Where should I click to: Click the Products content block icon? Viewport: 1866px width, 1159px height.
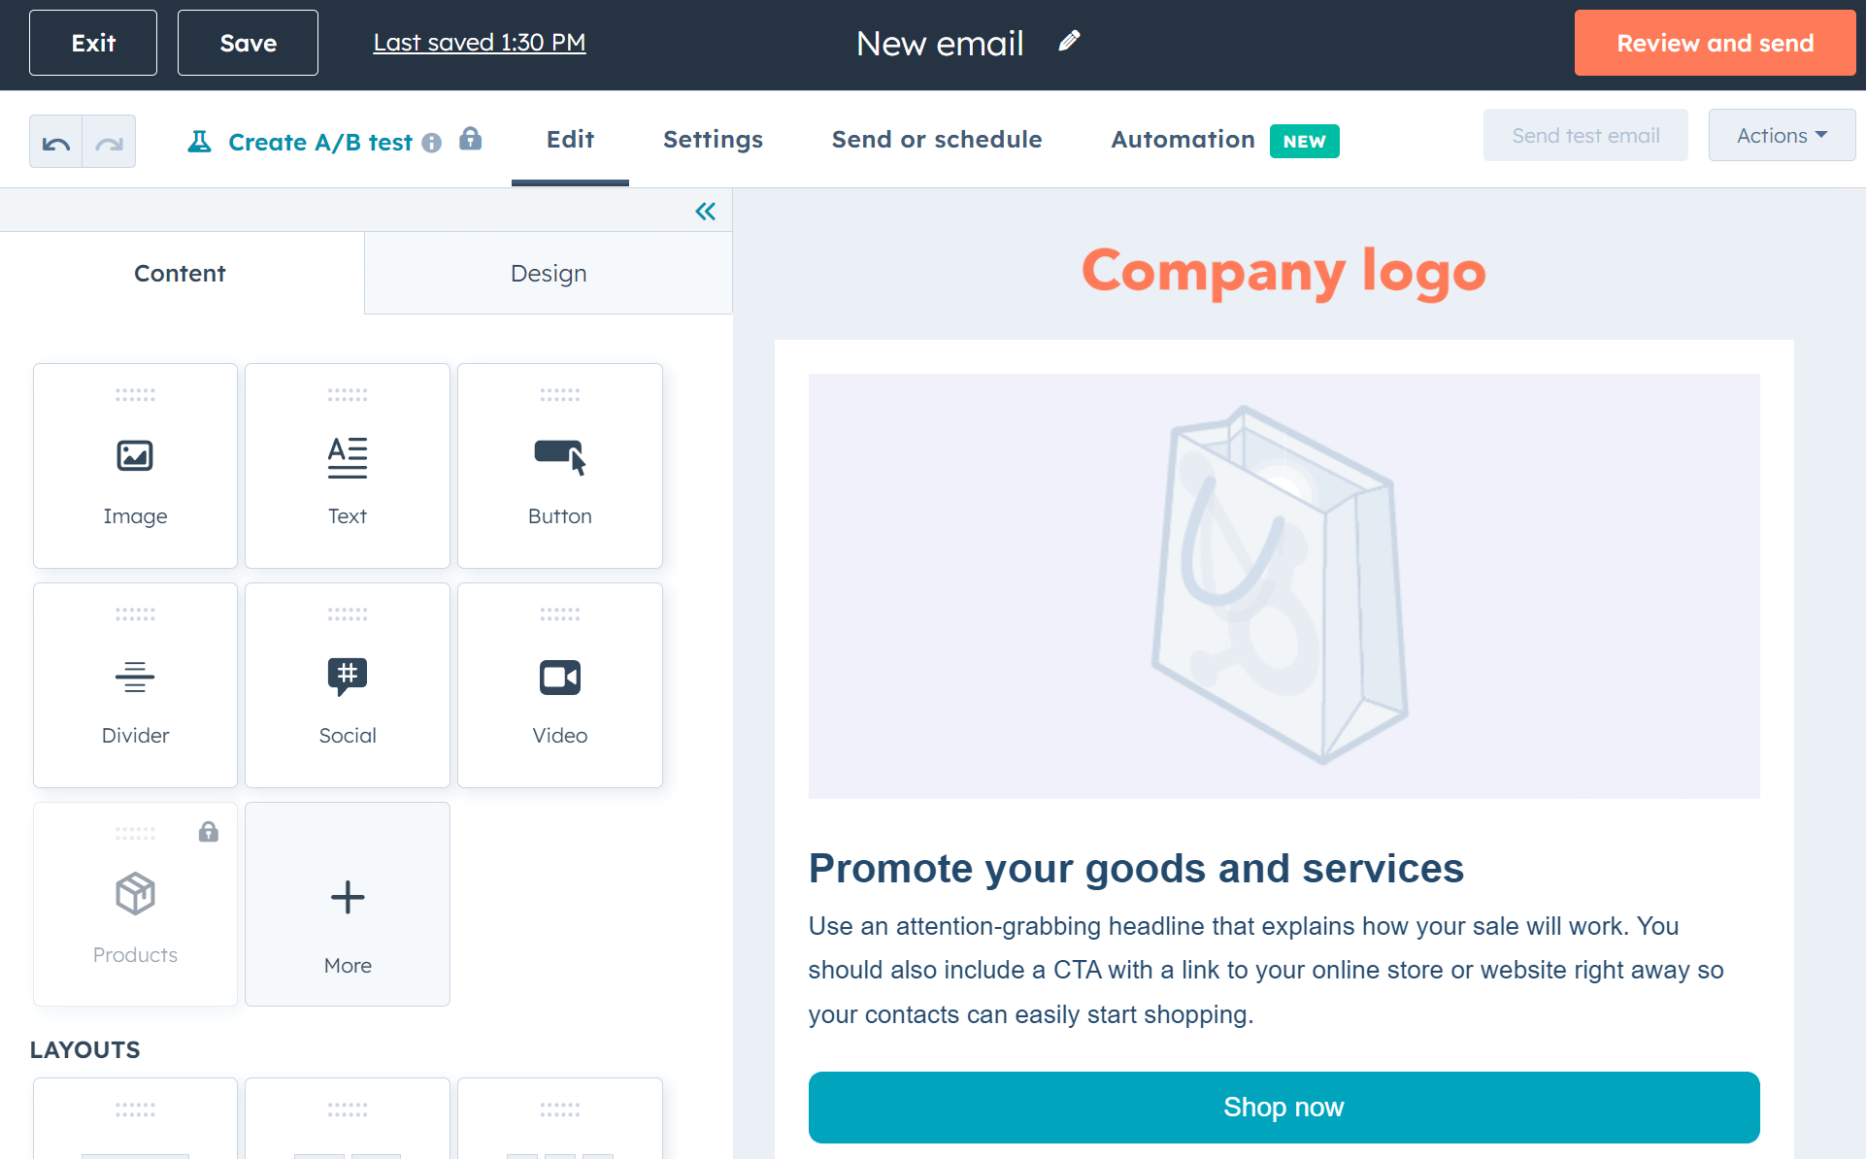coord(133,895)
